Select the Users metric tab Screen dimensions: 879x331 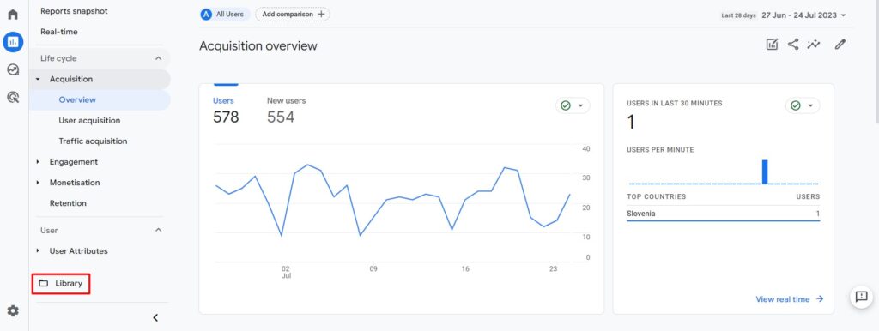tap(226, 110)
